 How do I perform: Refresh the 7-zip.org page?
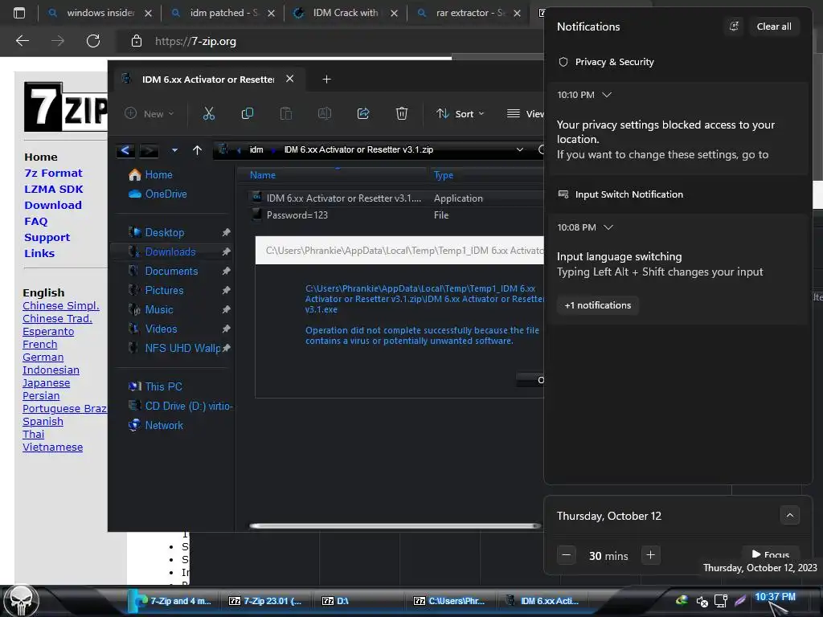click(x=93, y=41)
